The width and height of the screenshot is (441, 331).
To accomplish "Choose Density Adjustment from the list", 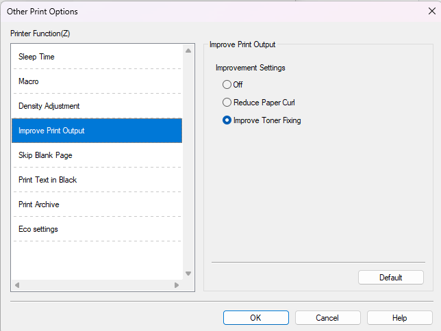I will coord(49,106).
